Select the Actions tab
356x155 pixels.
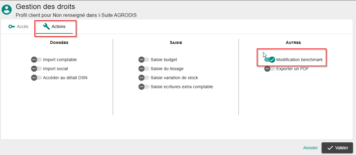[55, 27]
